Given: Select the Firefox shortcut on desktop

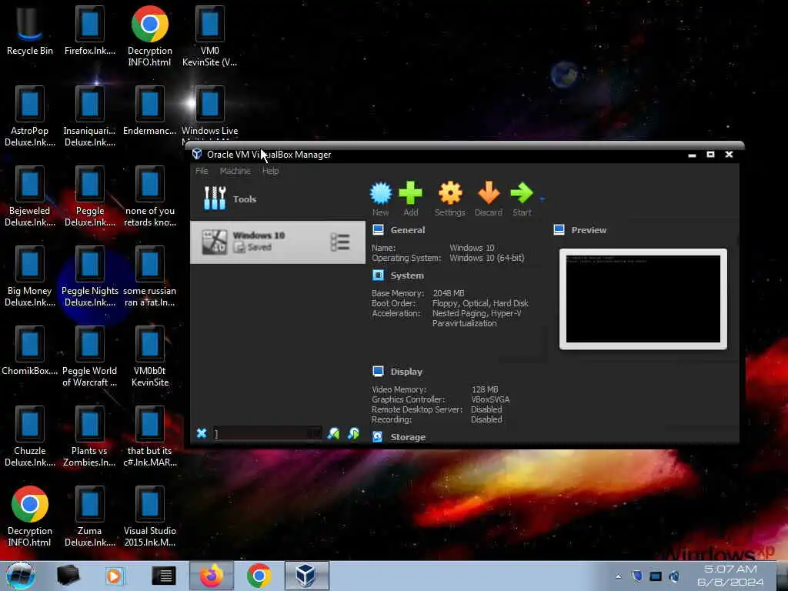Looking at the screenshot, I should [90, 31].
